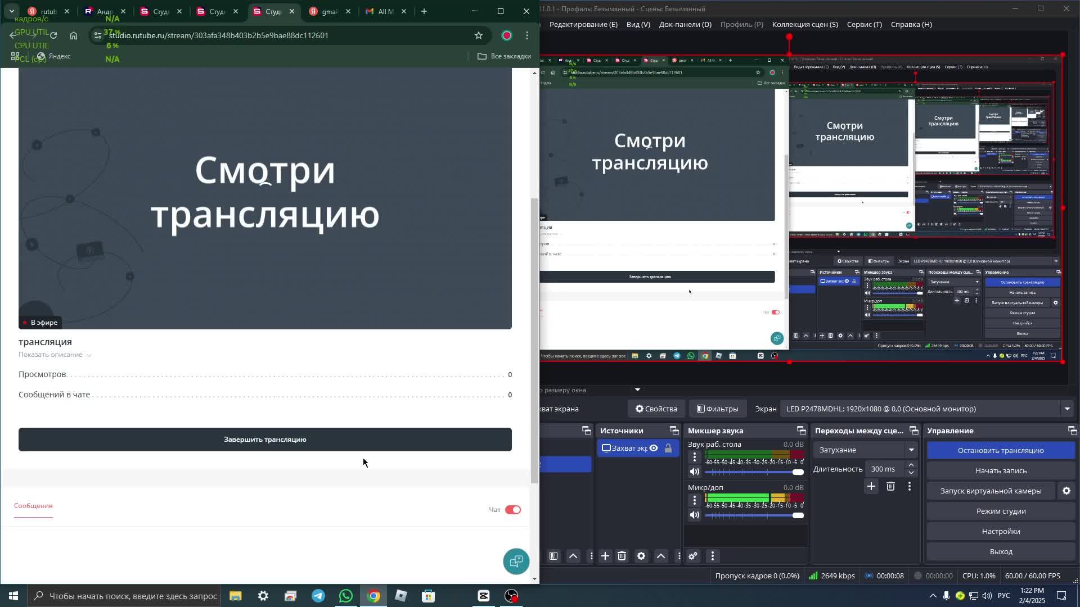Click Остановить трансляцию in OBS
Screen dimensions: 1080x607
[x=1001, y=450]
